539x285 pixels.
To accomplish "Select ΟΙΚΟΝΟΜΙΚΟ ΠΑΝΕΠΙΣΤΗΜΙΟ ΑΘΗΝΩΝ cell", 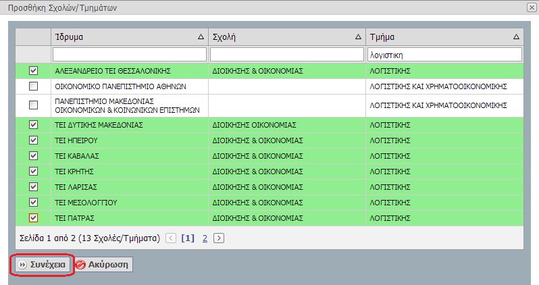I will (130, 86).
